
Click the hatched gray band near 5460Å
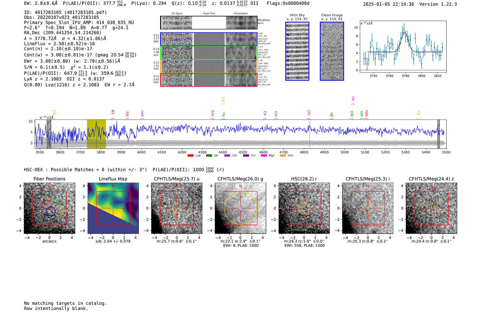[x=438, y=134]
